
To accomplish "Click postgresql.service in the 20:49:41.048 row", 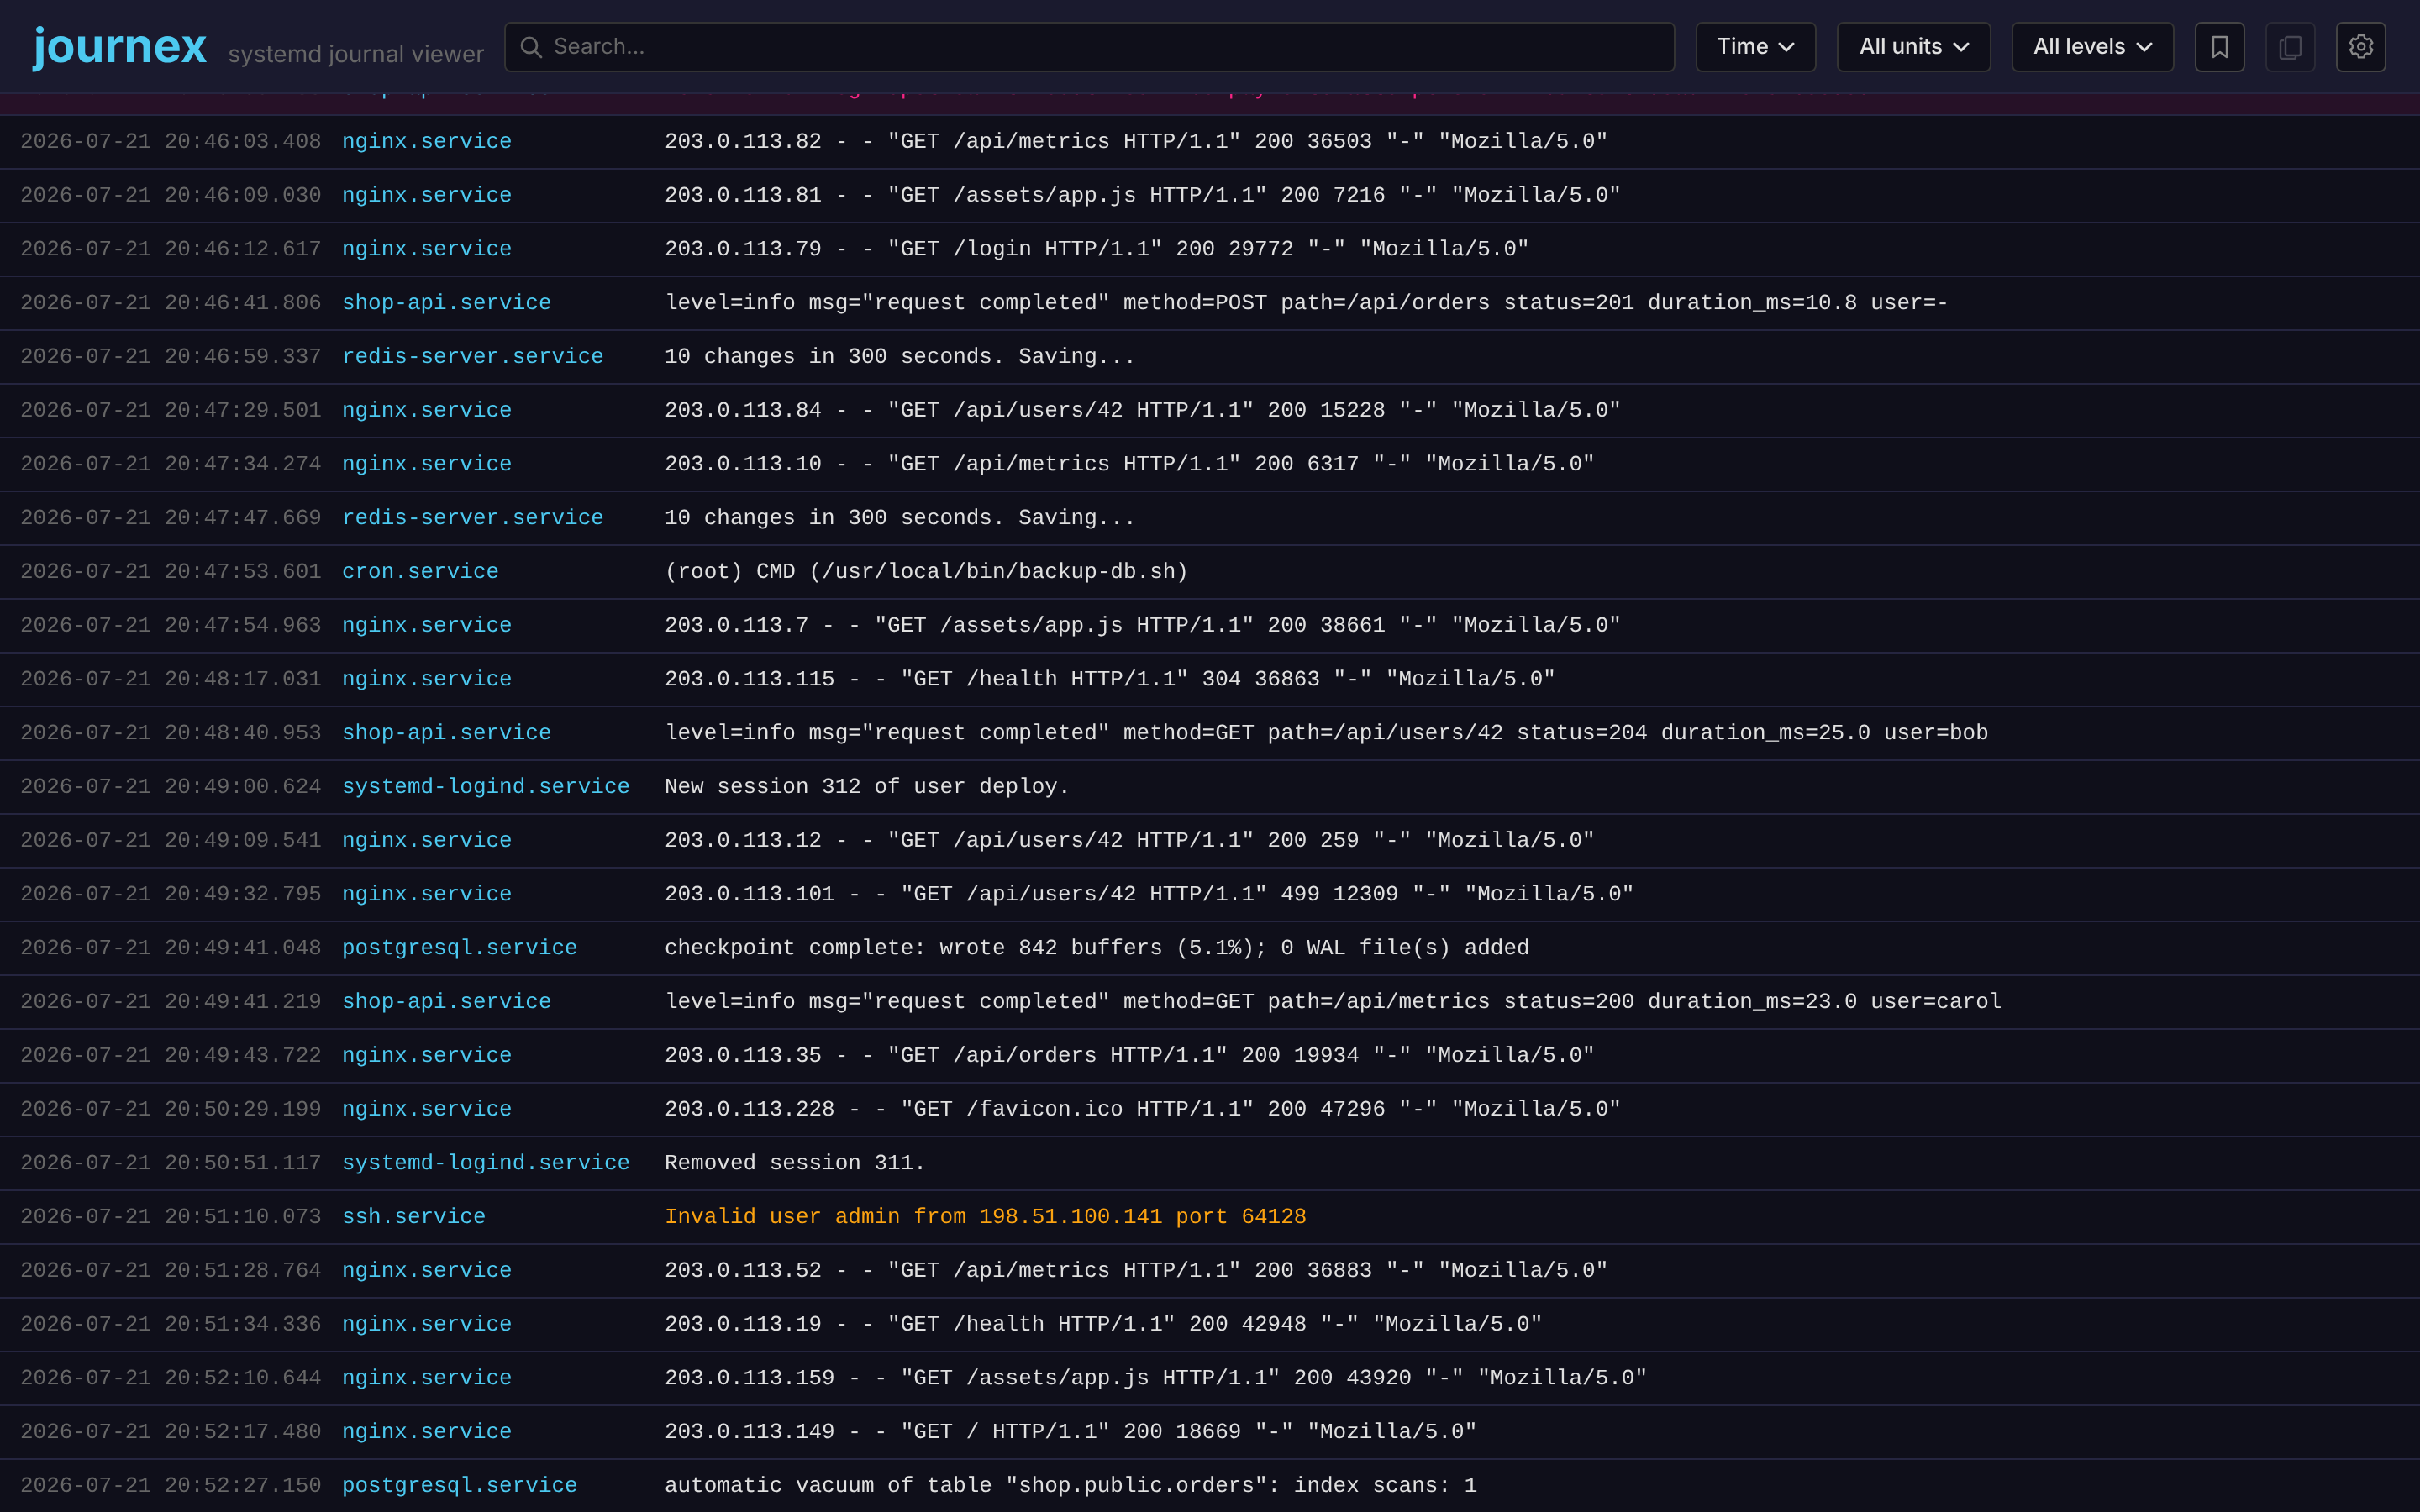I will tap(460, 948).
